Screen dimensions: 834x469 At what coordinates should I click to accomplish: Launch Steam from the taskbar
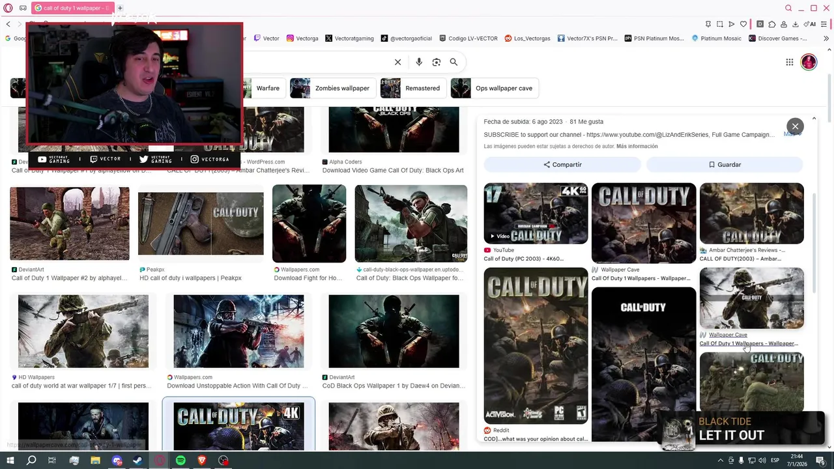[x=137, y=461]
